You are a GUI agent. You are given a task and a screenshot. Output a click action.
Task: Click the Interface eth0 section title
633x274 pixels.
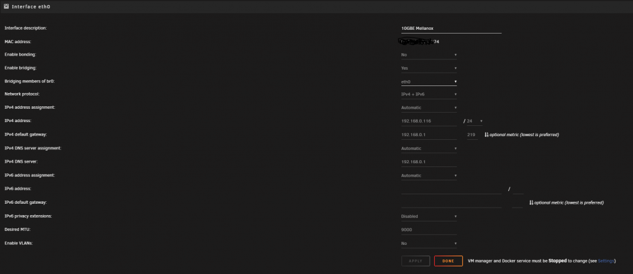(31, 7)
